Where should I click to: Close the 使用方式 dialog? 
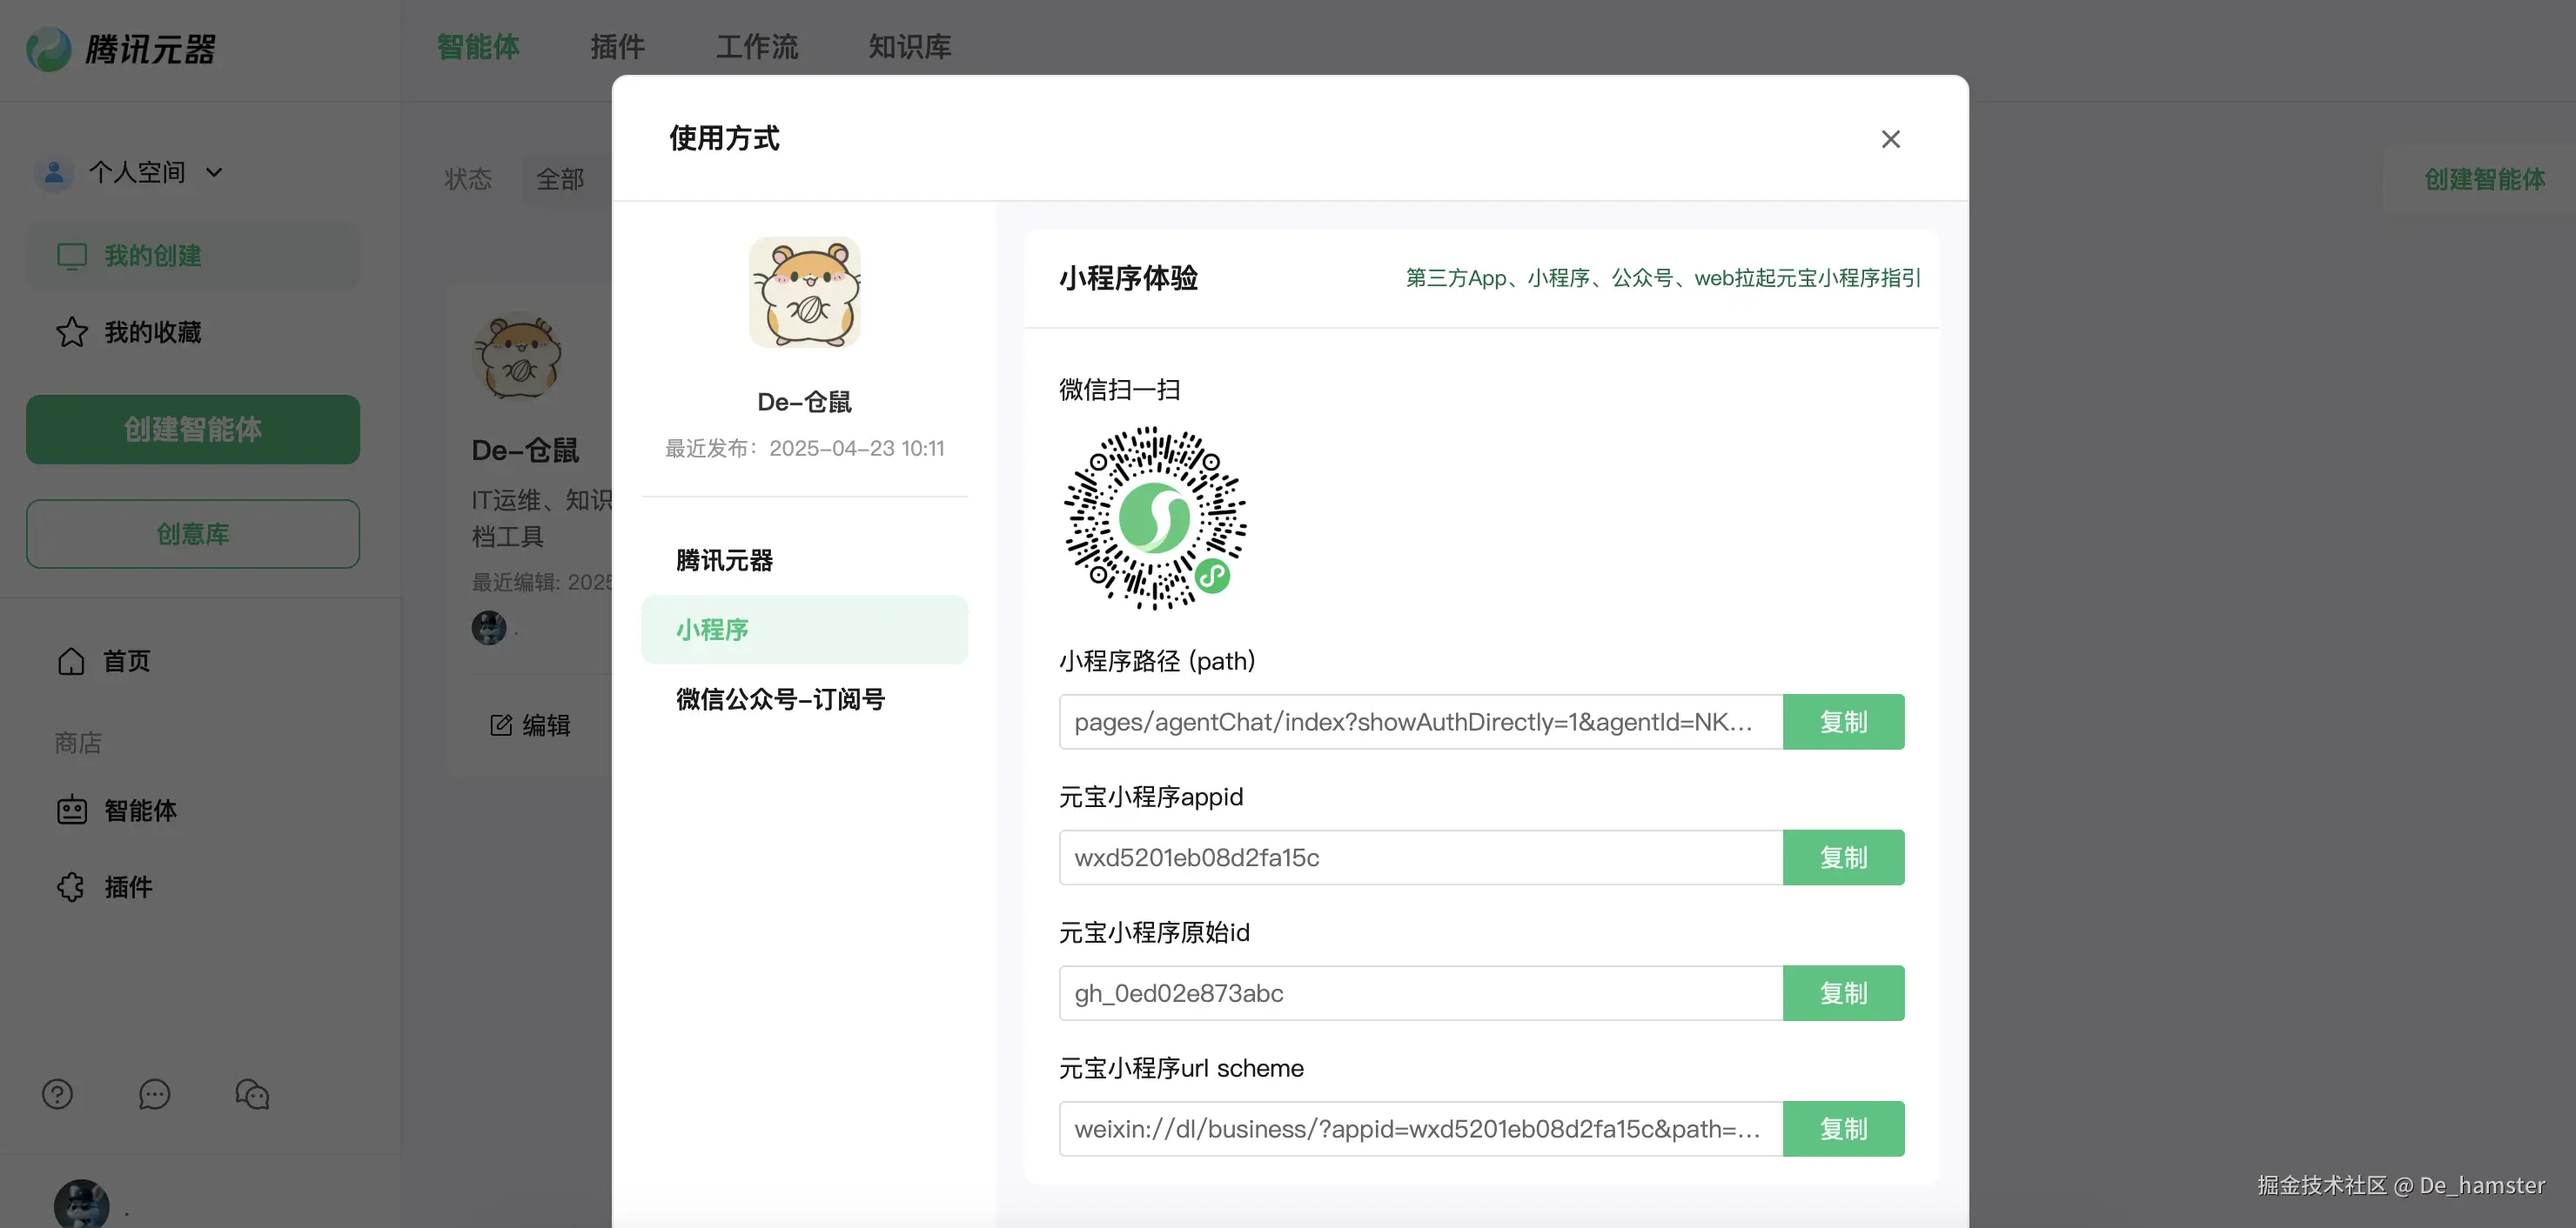click(x=1890, y=139)
